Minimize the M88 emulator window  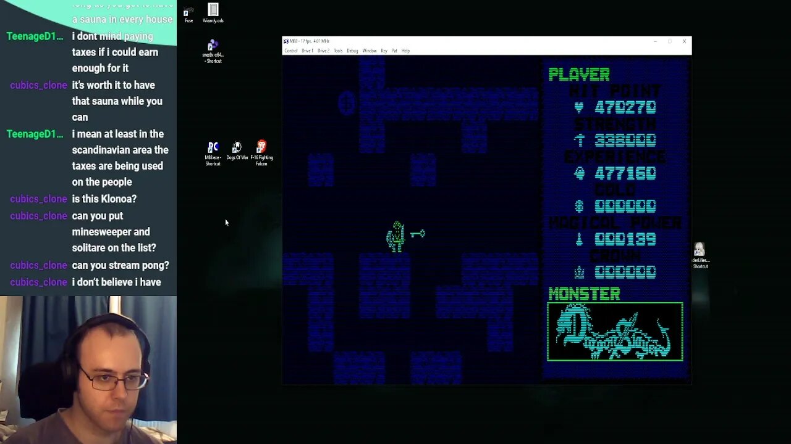pos(655,41)
